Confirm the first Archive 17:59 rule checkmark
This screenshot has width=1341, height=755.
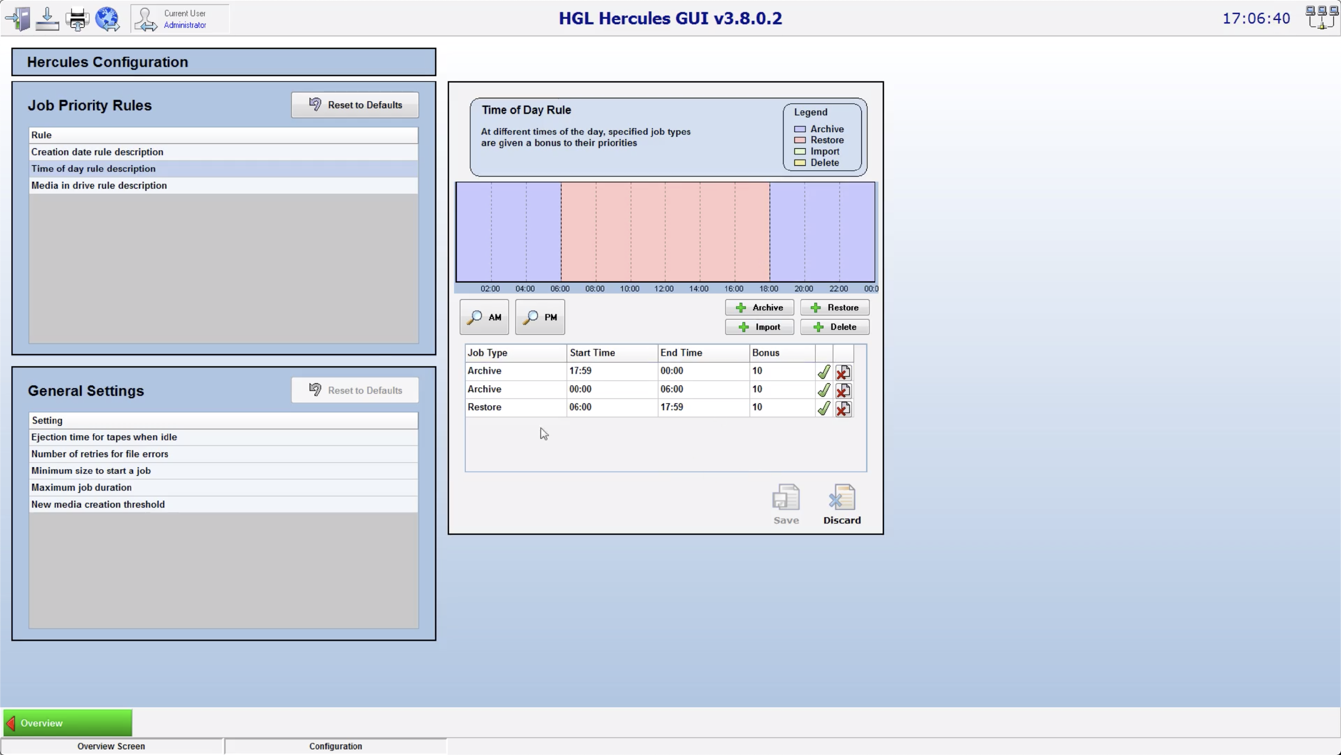(823, 372)
